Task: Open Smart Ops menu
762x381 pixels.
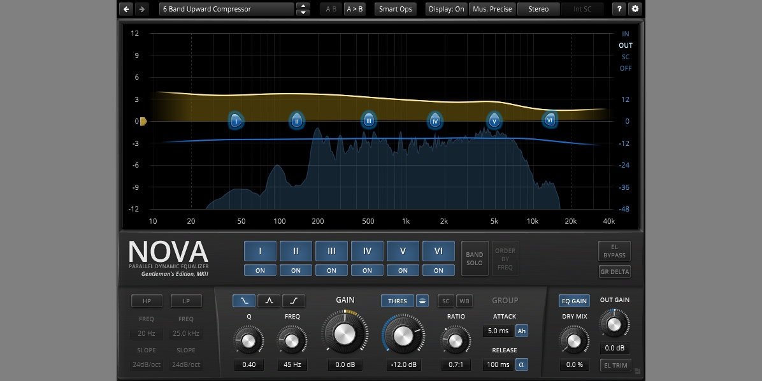Action: click(x=396, y=9)
